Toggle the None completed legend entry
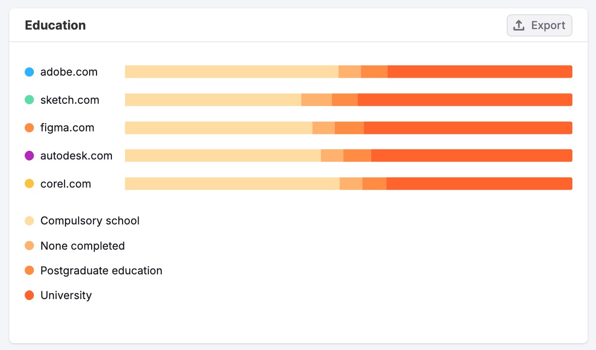596x350 pixels. 83,246
